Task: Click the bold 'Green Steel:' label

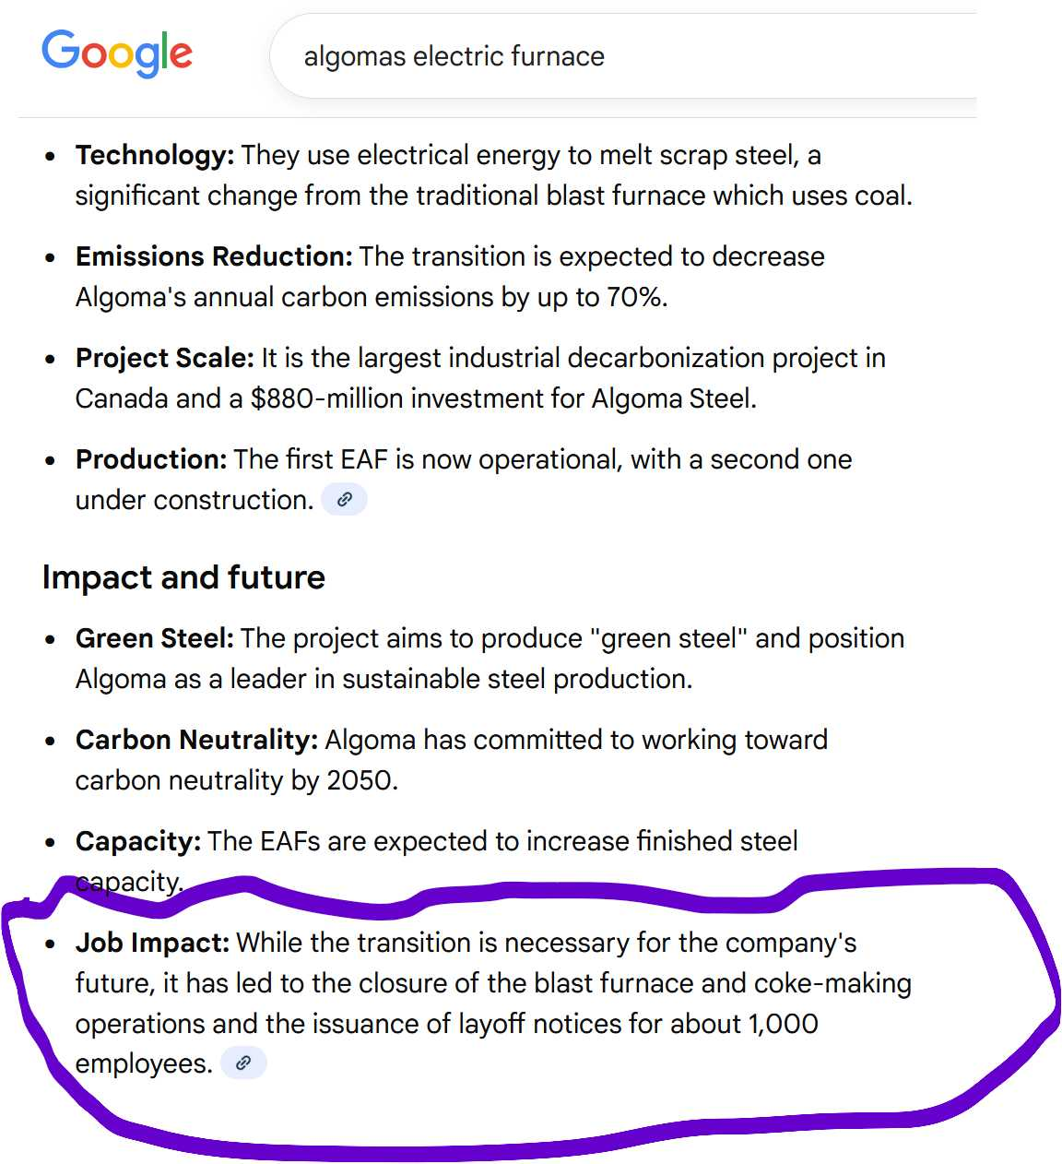Action: click(155, 638)
